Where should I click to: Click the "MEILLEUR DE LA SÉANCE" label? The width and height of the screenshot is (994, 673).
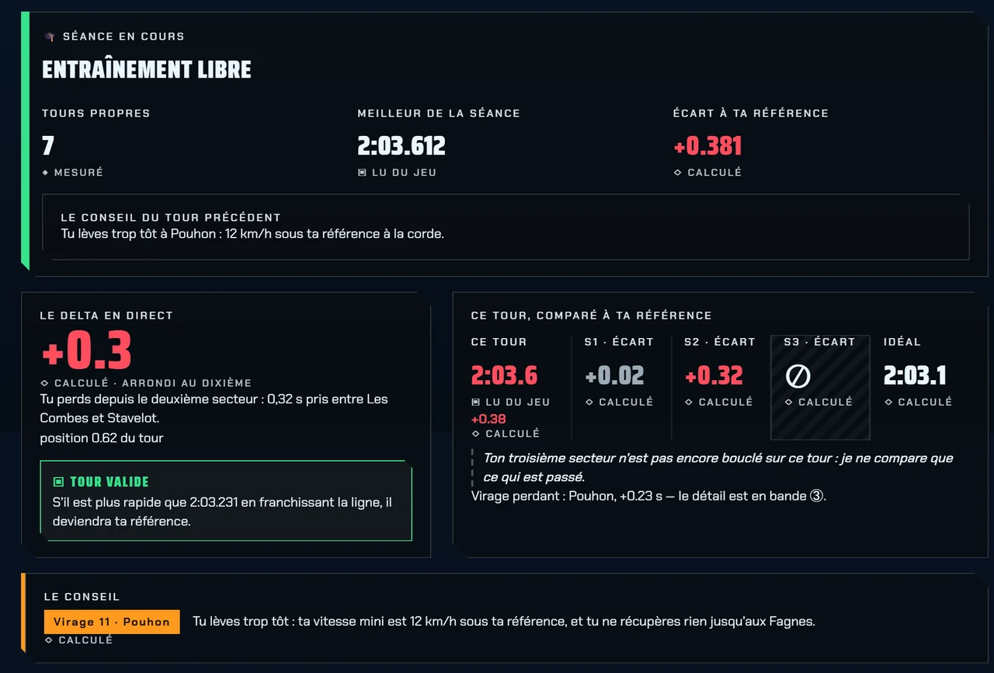coord(439,113)
